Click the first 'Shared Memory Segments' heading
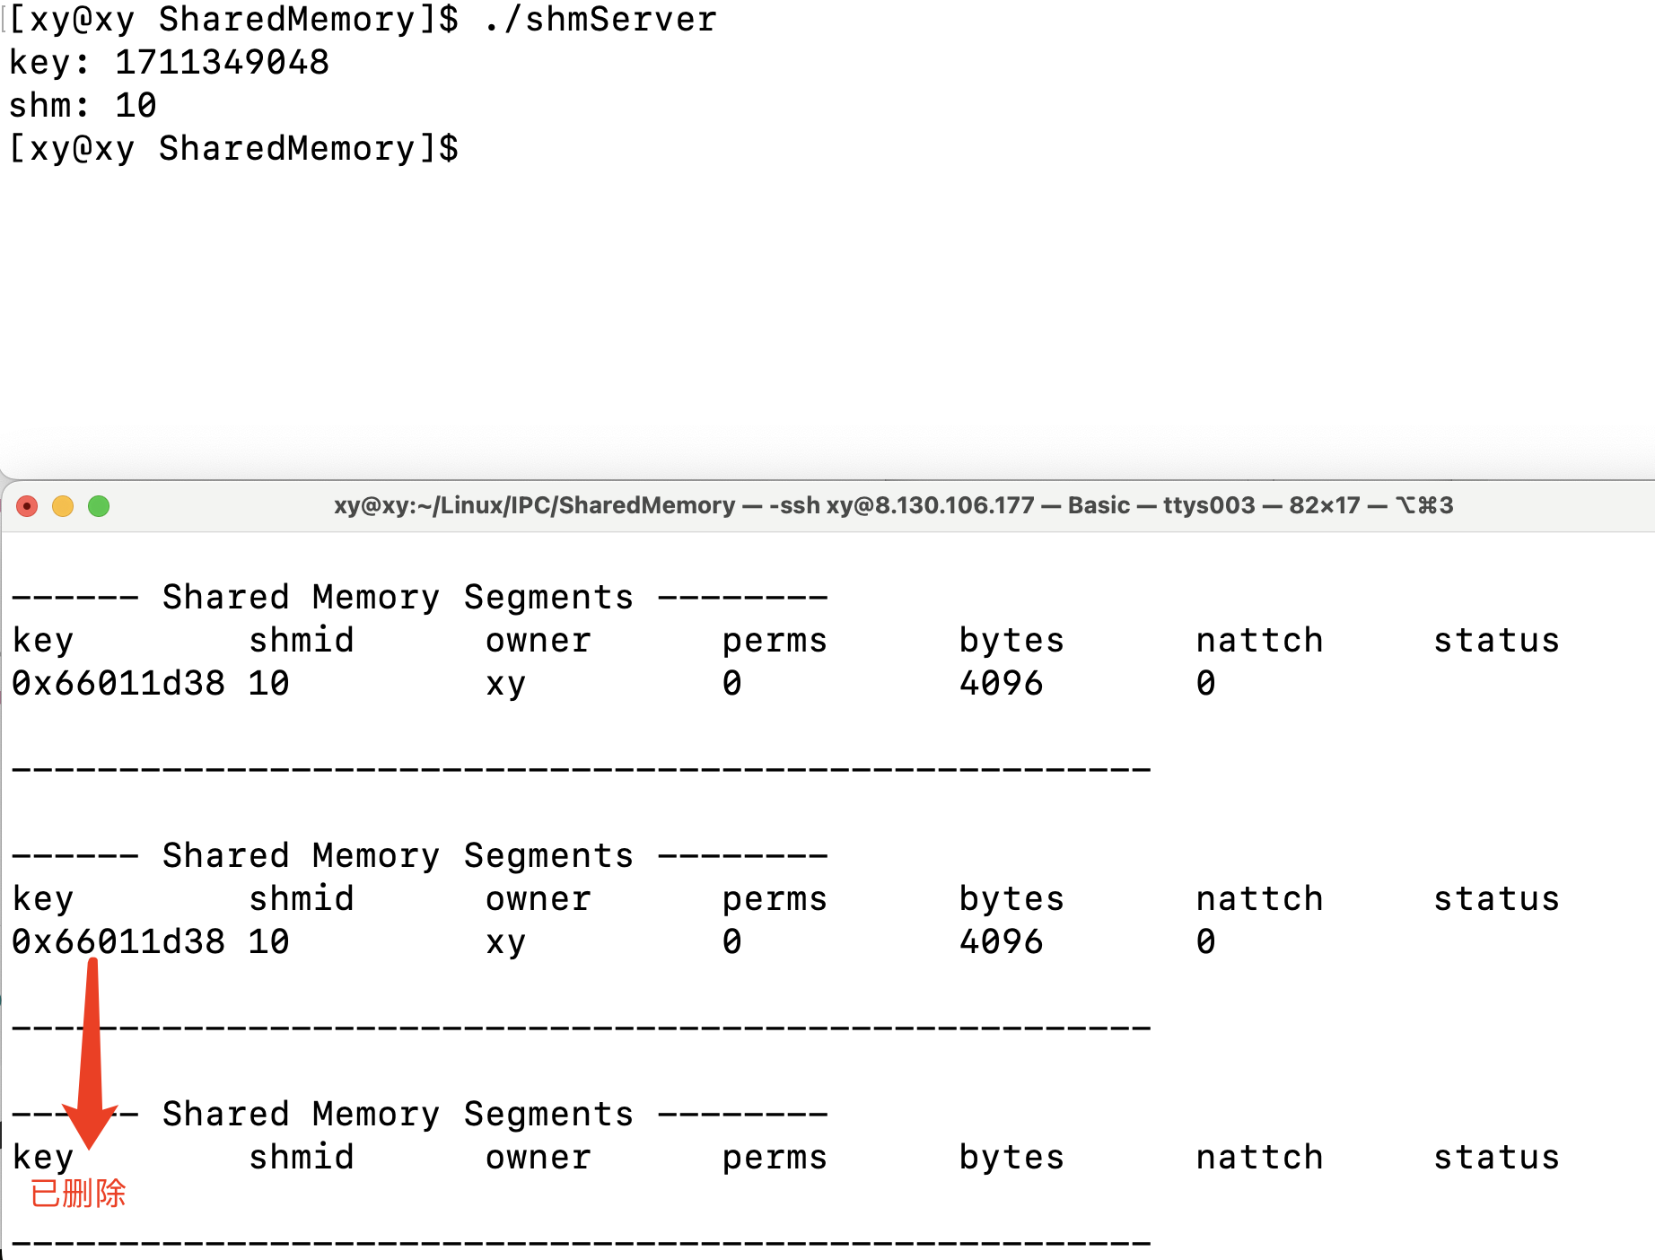The height and width of the screenshot is (1260, 1655). tap(398, 598)
